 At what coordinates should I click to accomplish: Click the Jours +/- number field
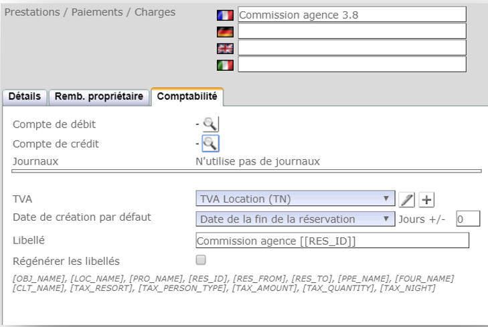point(467,219)
